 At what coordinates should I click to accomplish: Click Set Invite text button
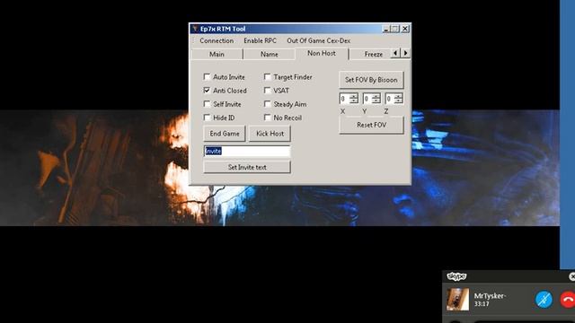click(247, 168)
